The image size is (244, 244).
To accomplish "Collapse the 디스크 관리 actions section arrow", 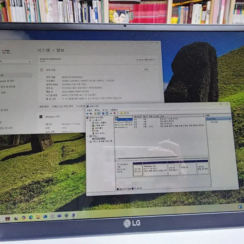I will click(230, 118).
